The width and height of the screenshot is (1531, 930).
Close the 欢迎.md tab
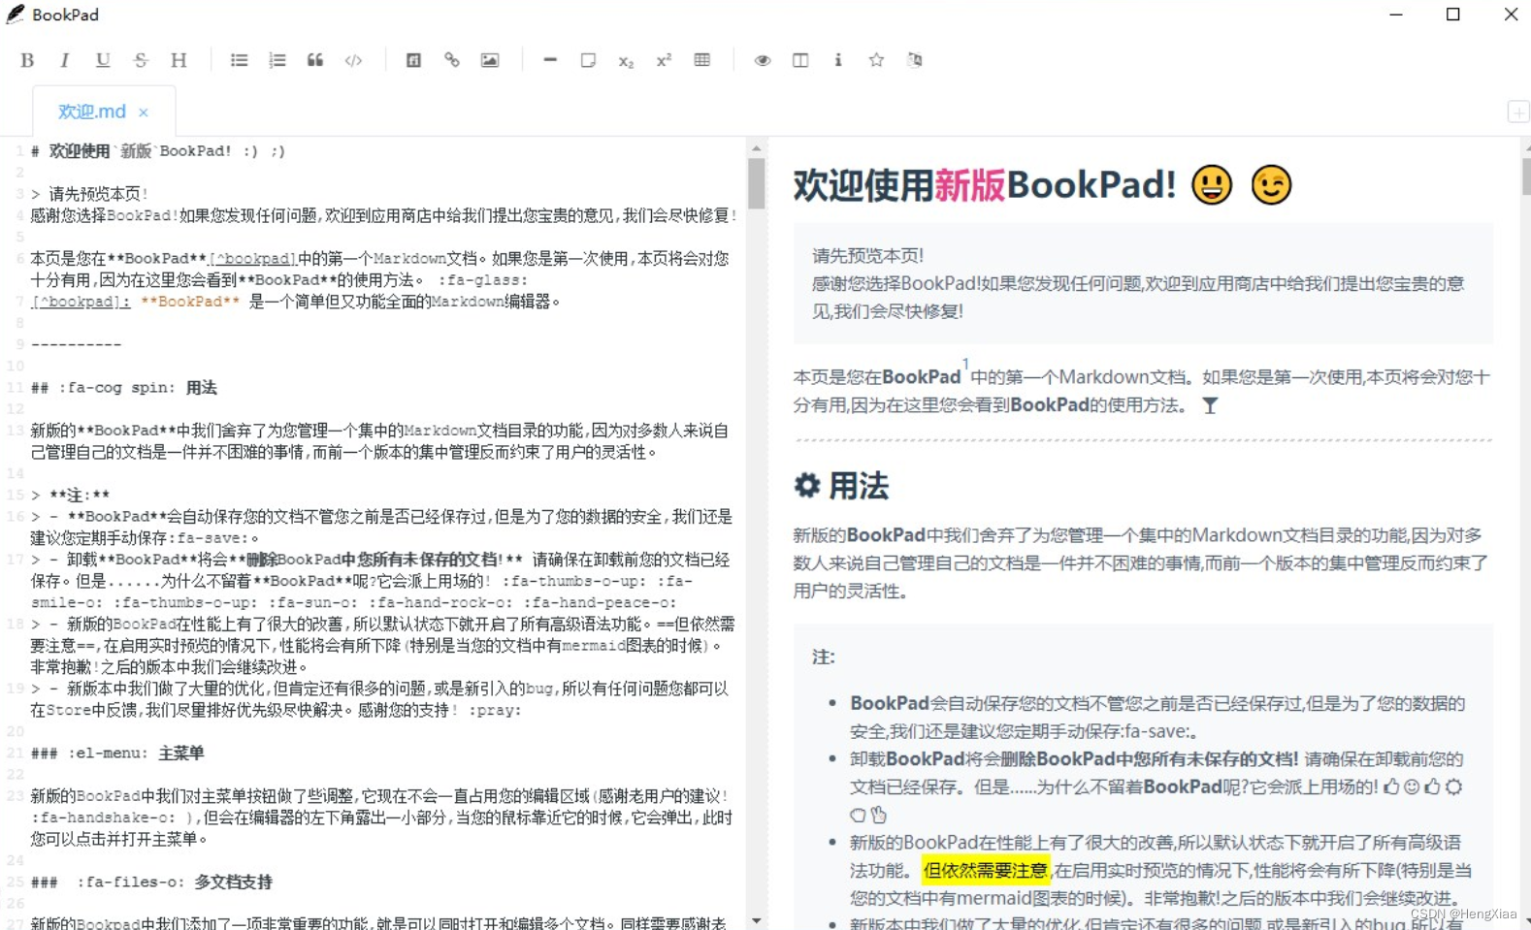pyautogui.click(x=144, y=112)
